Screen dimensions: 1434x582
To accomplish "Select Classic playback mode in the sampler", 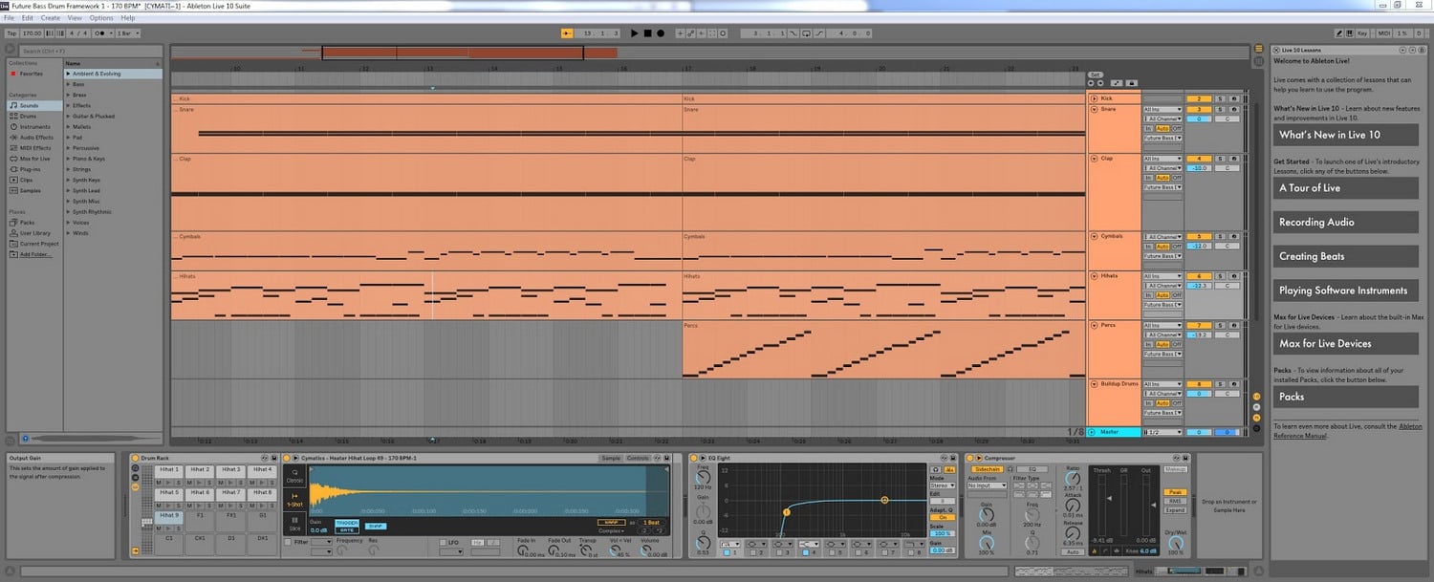I will [294, 475].
